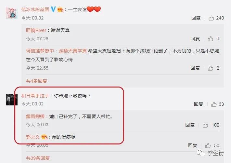Click the member badge next to 郭之义

44,137
